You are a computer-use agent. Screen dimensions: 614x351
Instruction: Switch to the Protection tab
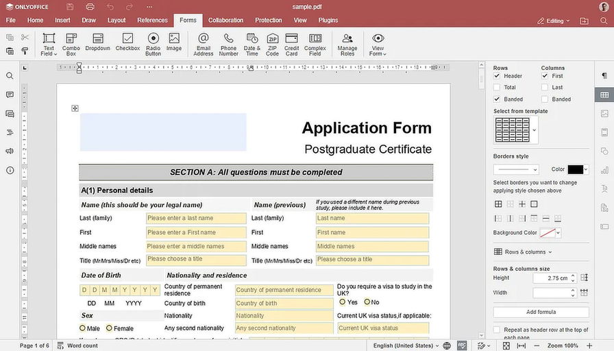tap(268, 21)
